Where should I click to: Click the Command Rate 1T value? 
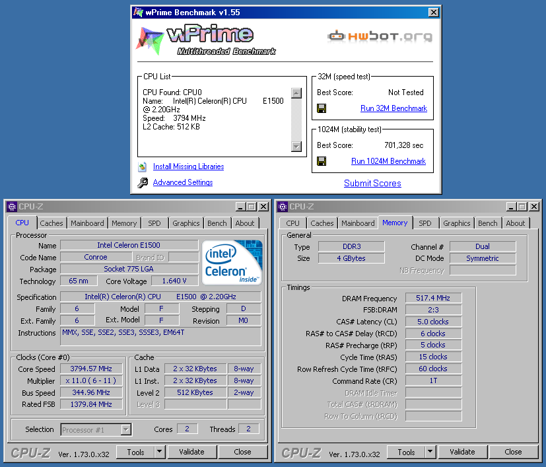[x=433, y=381]
